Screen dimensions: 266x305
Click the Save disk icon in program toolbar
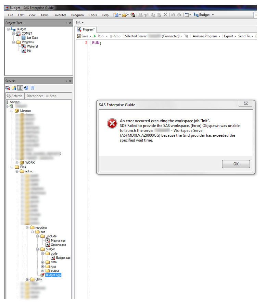point(78,36)
